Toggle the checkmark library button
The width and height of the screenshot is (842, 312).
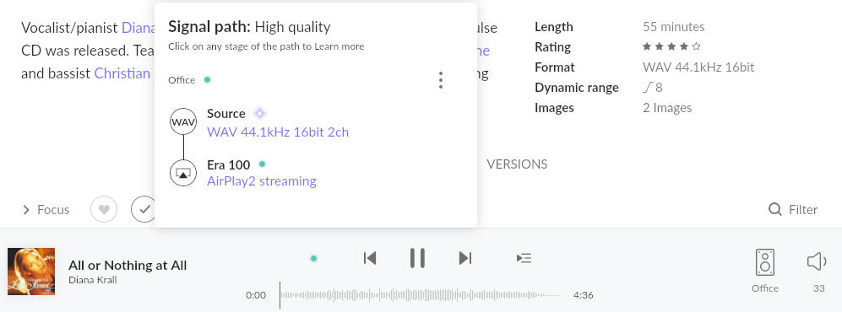coord(144,209)
